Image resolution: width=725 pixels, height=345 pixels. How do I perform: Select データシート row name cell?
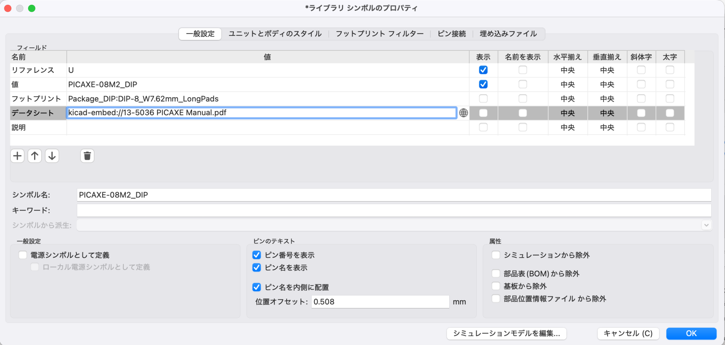[x=38, y=113]
